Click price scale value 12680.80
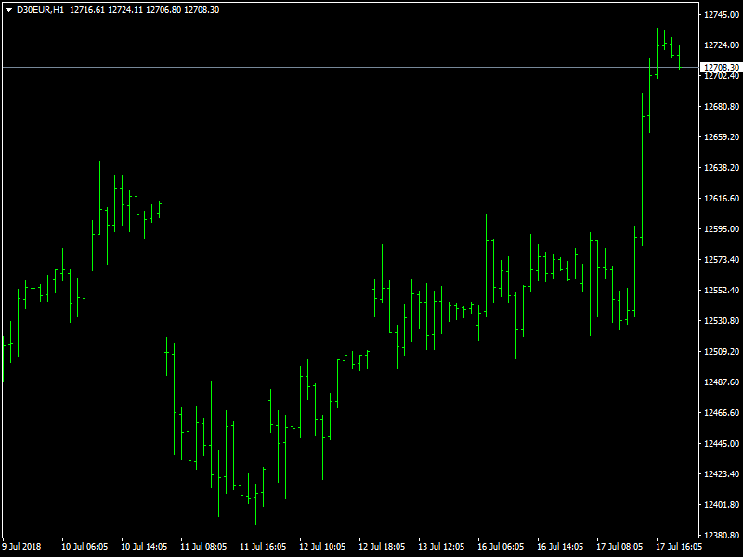 tap(722, 106)
